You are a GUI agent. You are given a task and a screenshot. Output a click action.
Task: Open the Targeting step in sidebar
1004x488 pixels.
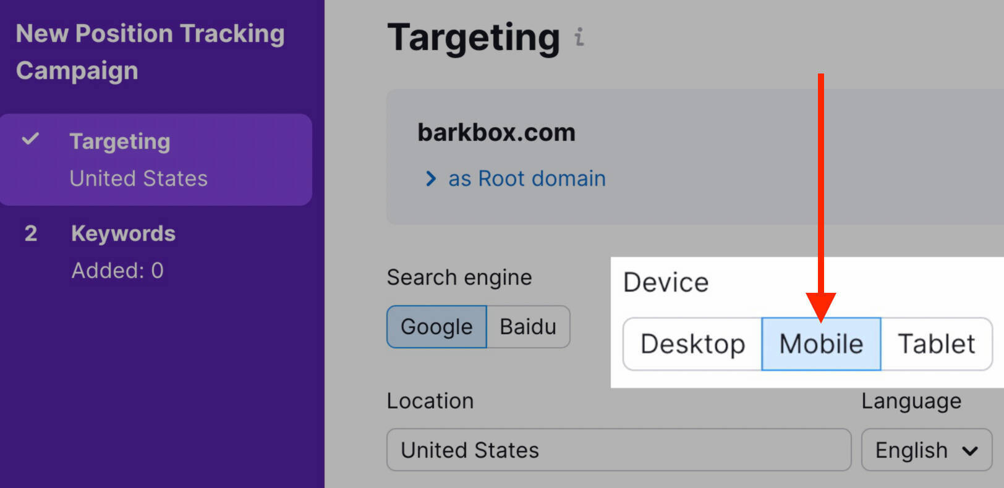[x=156, y=159]
